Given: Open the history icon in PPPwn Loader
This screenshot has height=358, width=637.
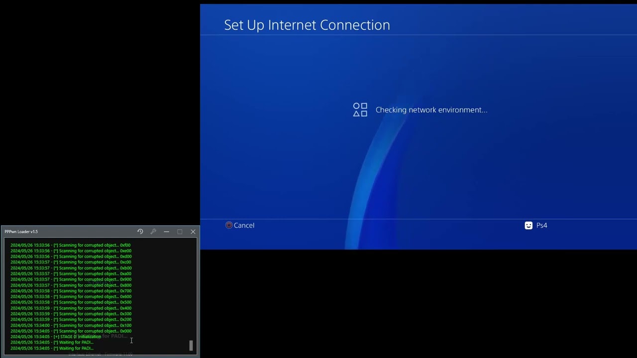Looking at the screenshot, I should pyautogui.click(x=140, y=232).
